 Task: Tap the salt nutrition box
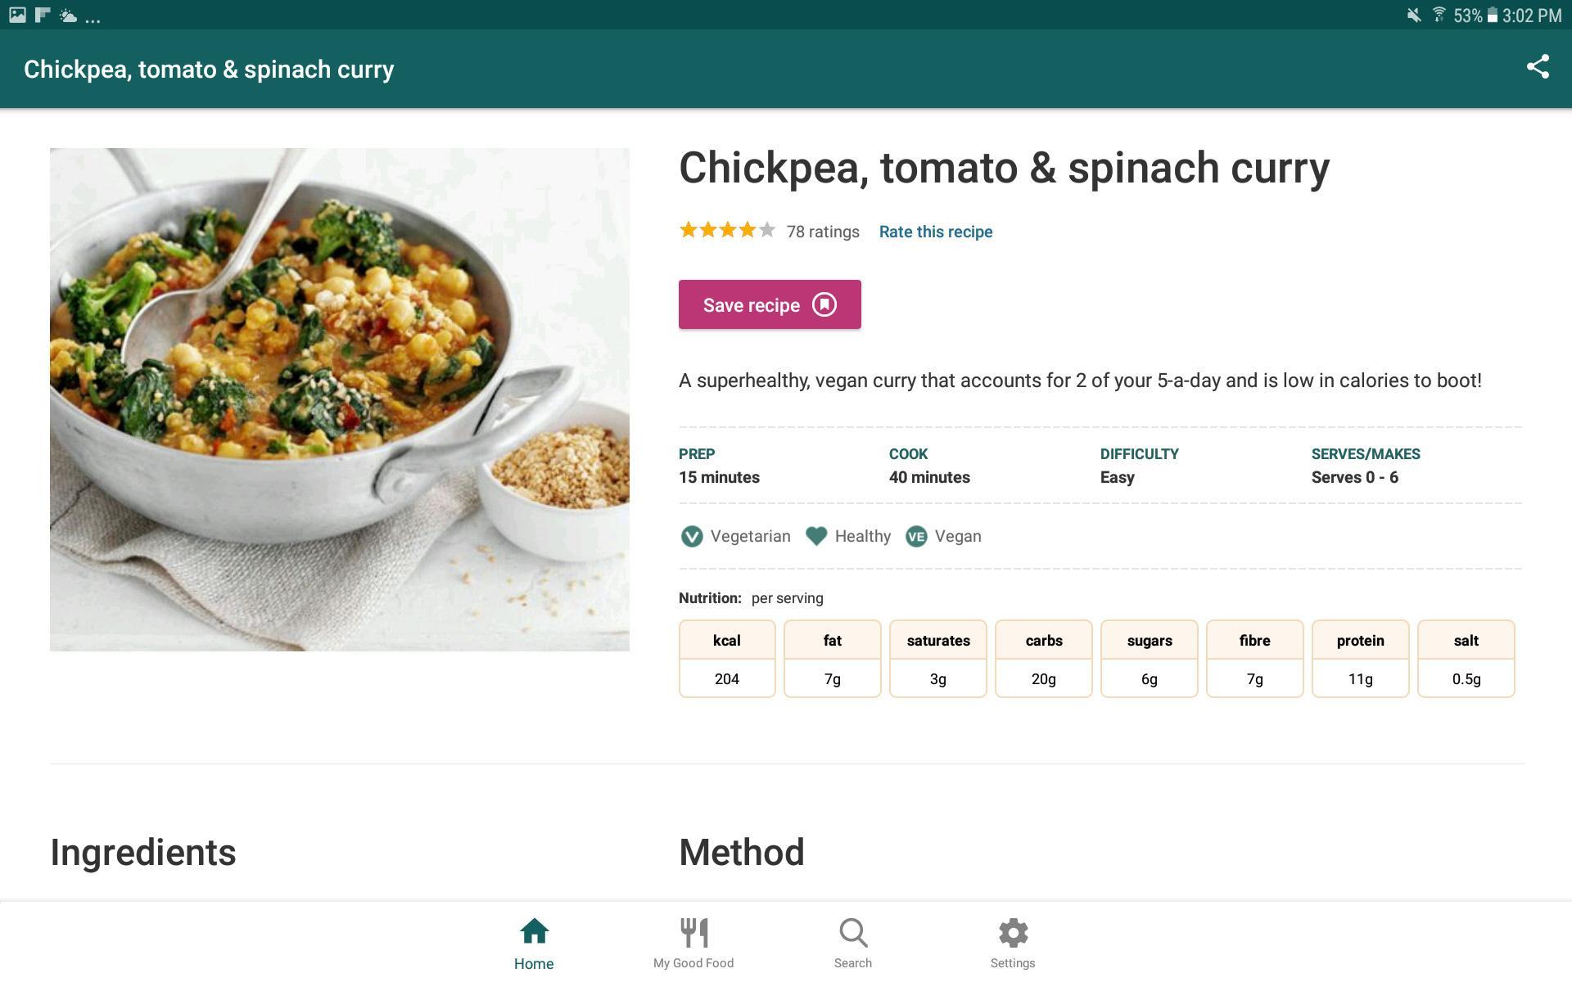click(1466, 659)
